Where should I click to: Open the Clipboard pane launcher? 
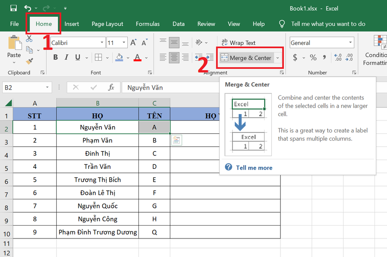pos(43,72)
